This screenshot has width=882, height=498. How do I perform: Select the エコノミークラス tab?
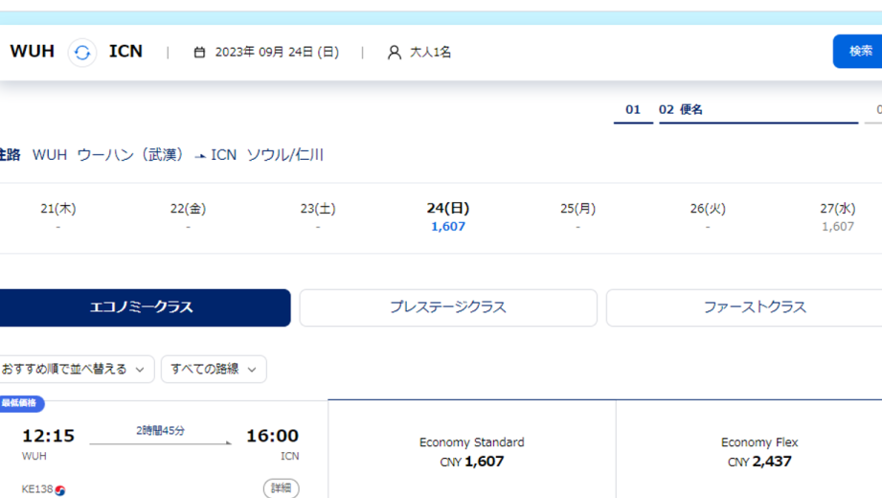click(144, 307)
